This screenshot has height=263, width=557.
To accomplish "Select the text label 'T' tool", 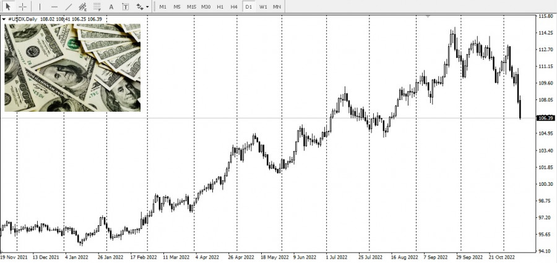I will click(126, 6).
